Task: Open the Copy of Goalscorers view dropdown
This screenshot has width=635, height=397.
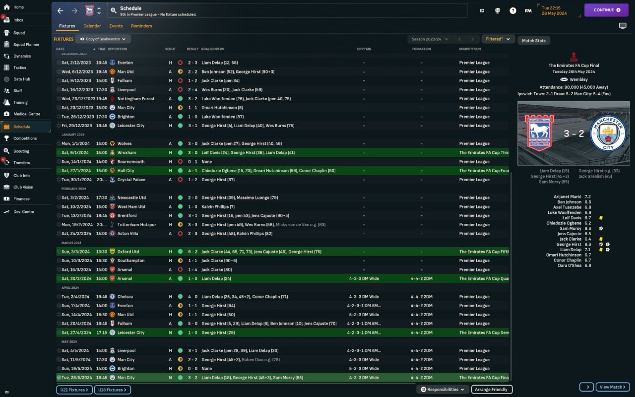Action: [x=103, y=39]
